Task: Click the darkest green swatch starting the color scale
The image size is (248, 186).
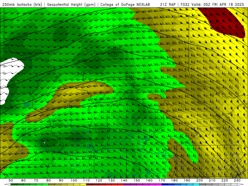Action: tap(14, 184)
